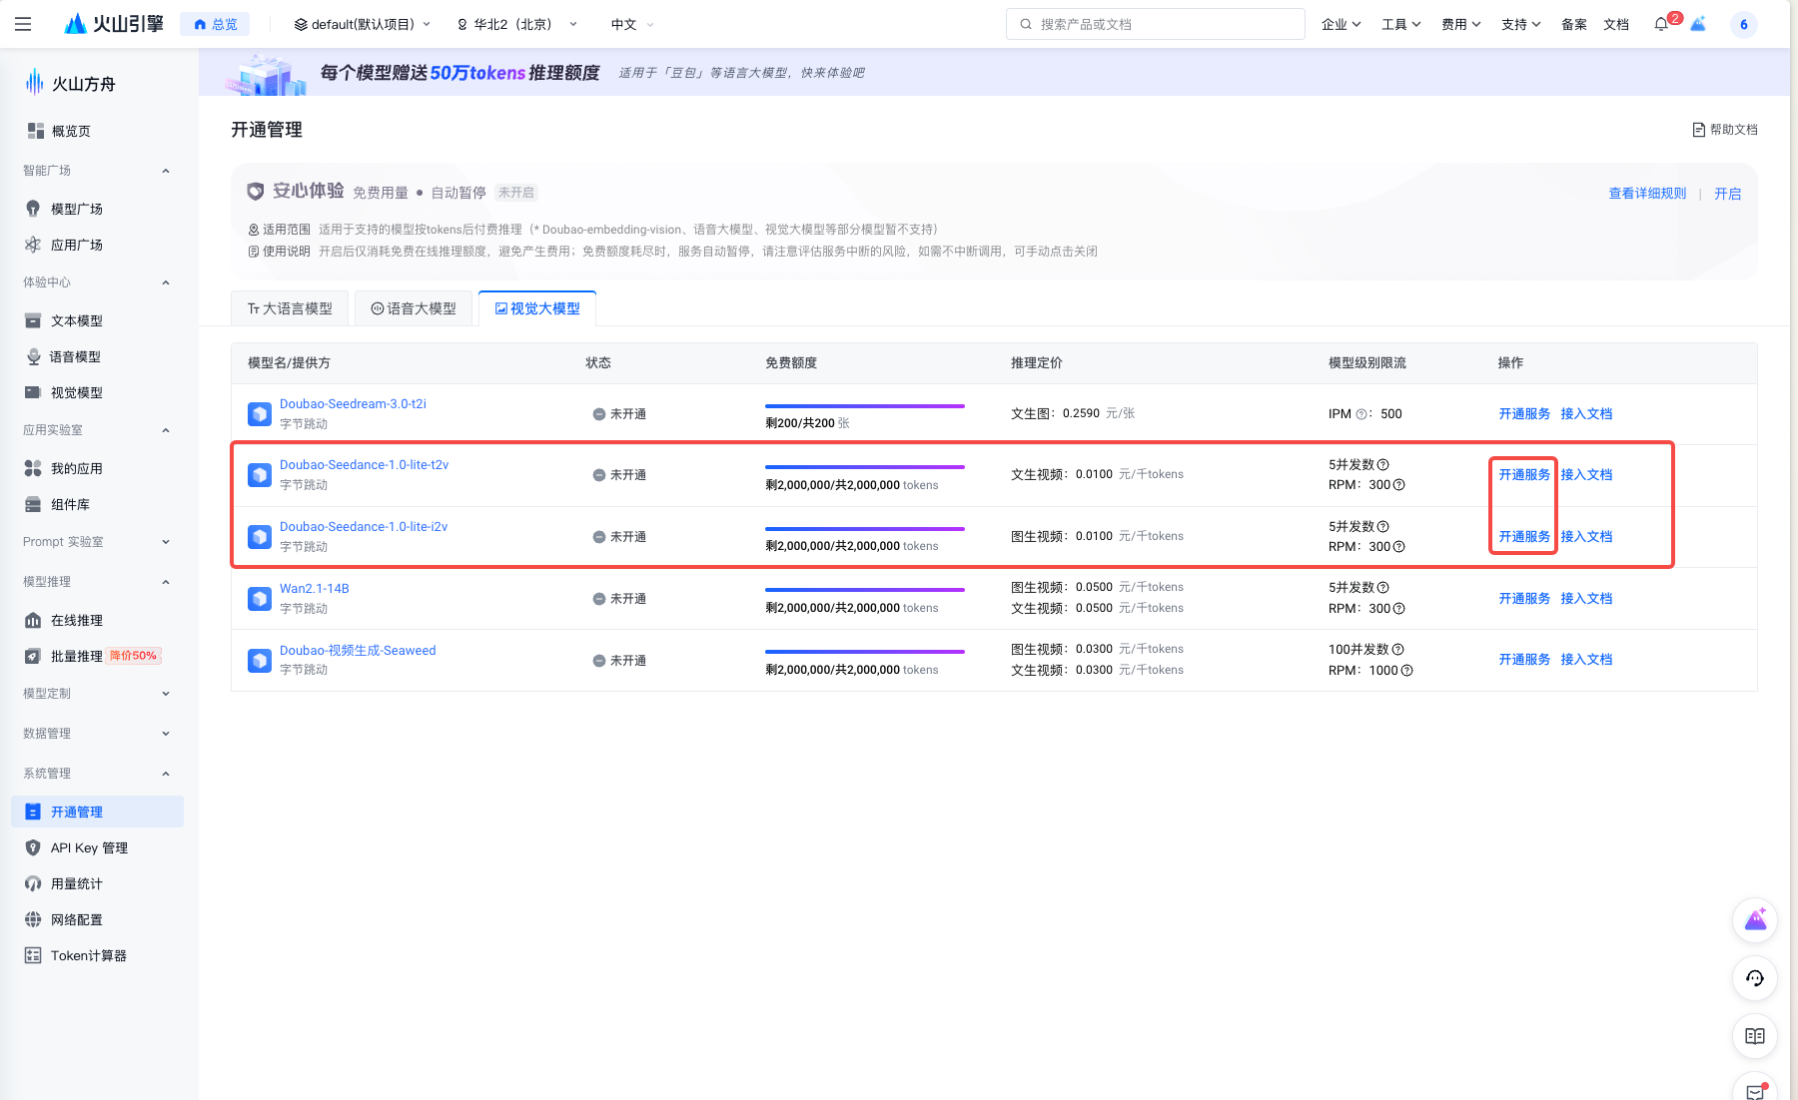Image resolution: width=1798 pixels, height=1100 pixels.
Task: Open the 企业 top menu dropdown
Action: (1341, 24)
